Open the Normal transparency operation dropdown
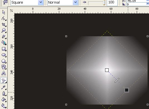The image size is (149, 109). pos(75,2)
